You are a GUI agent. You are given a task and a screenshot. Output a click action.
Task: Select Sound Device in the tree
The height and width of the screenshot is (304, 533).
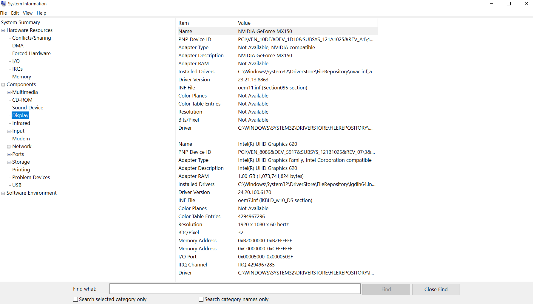click(x=28, y=108)
